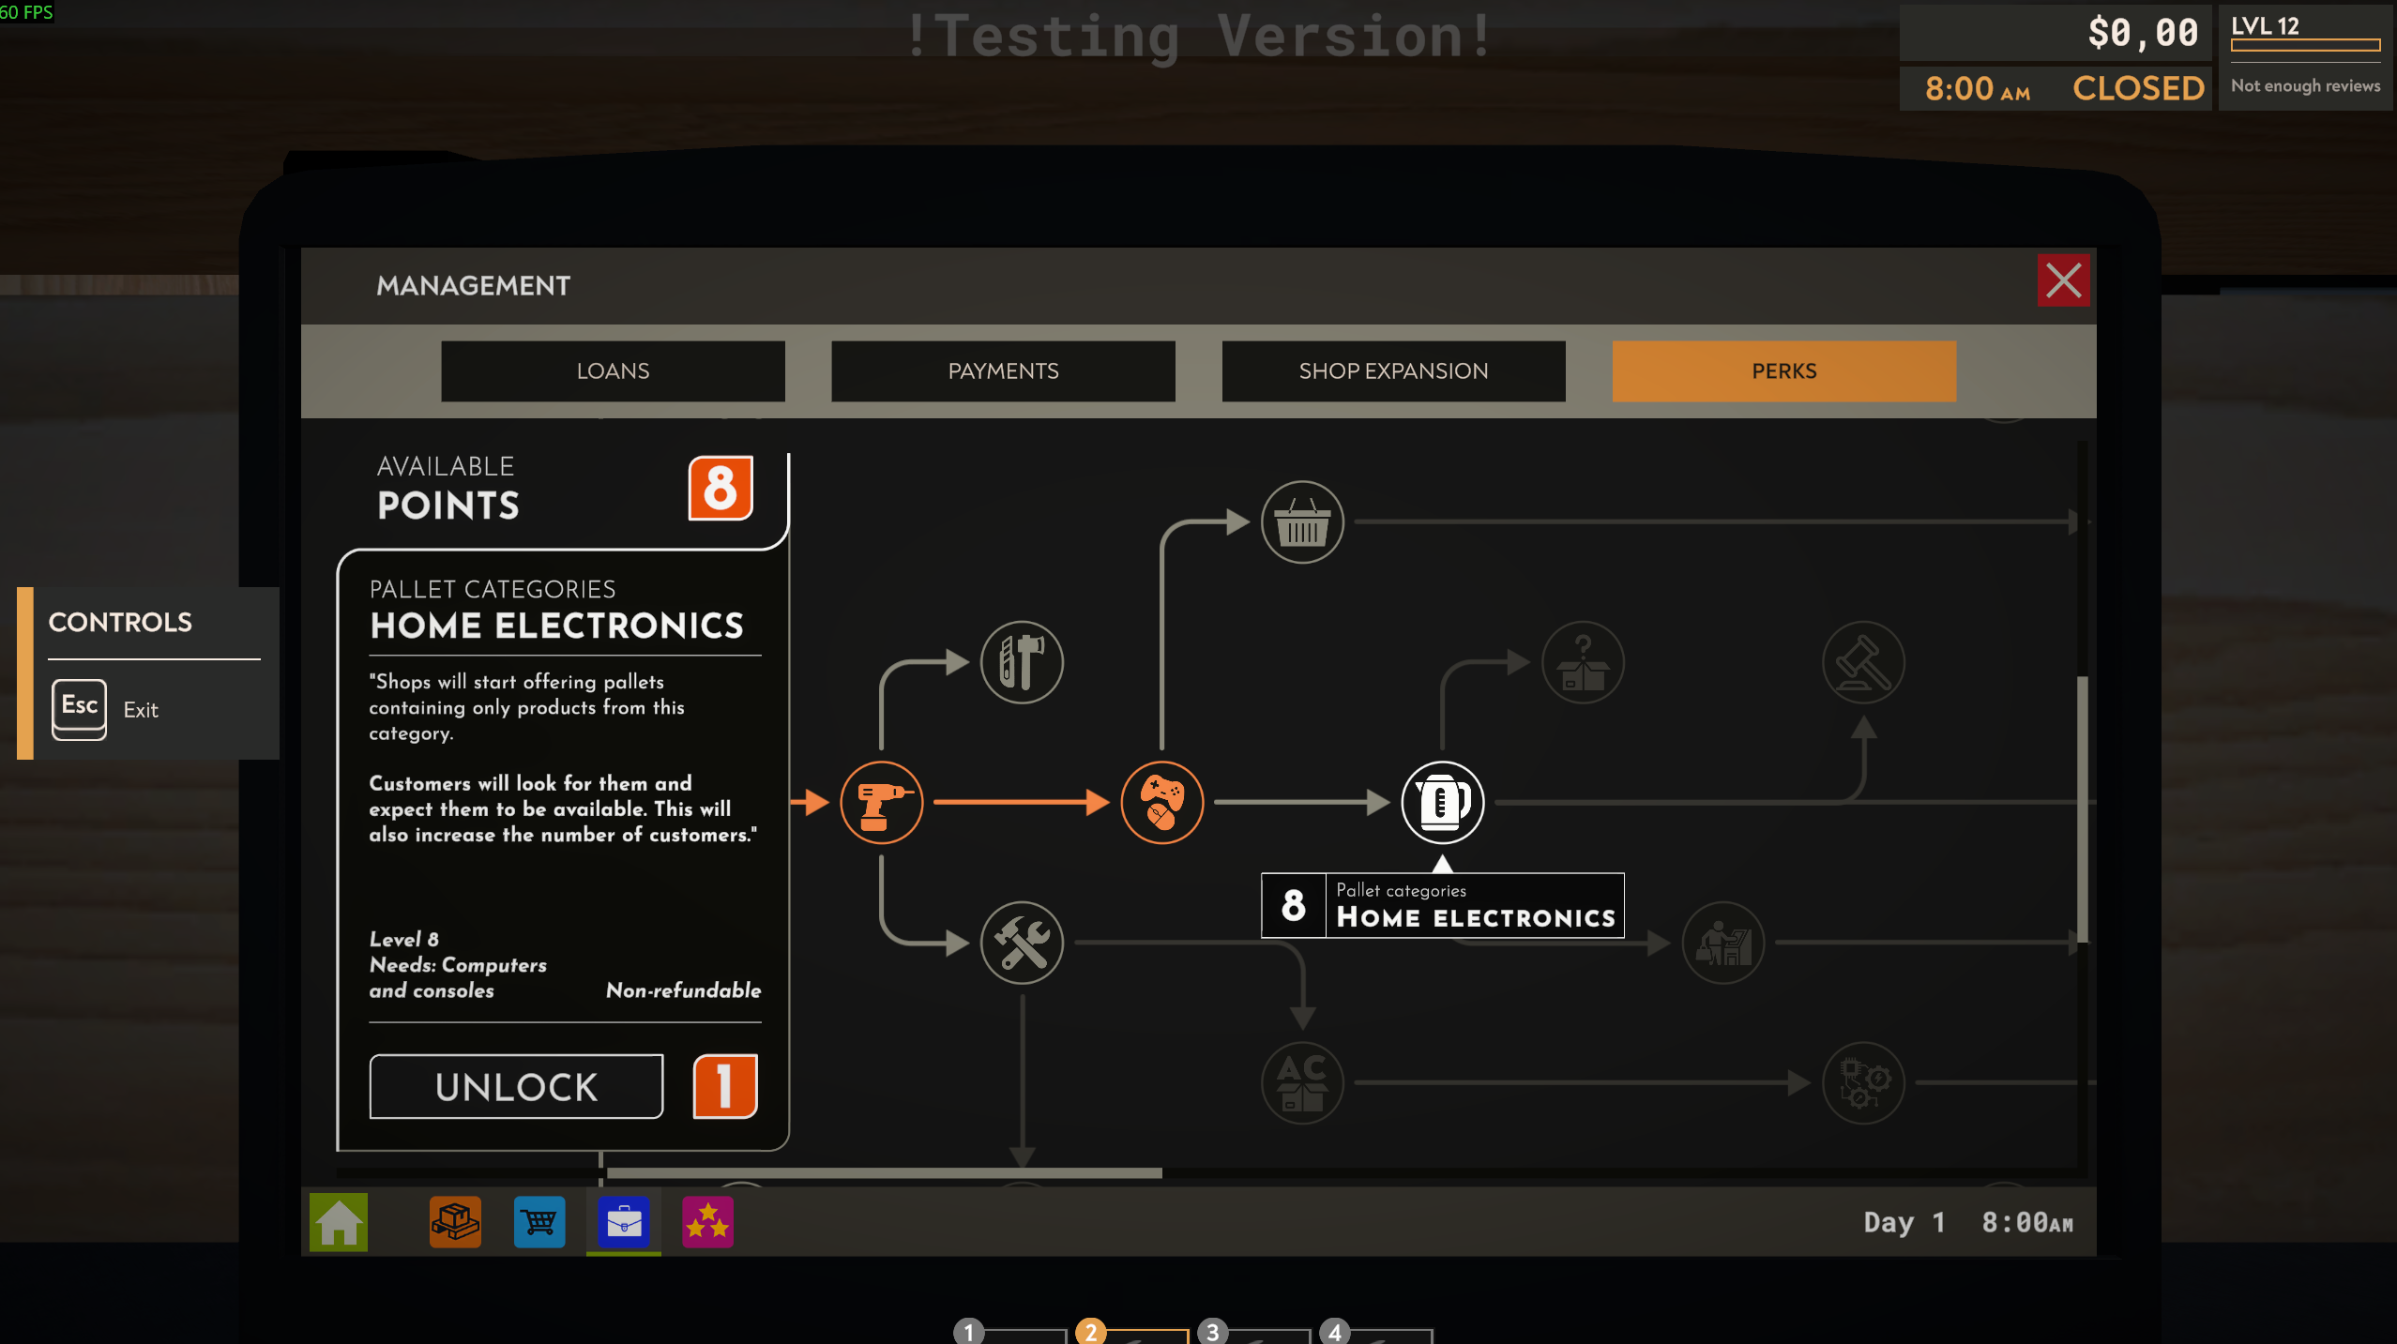Select the AC box perk node
Image resolution: width=2397 pixels, height=1344 pixels.
coord(1302,1082)
